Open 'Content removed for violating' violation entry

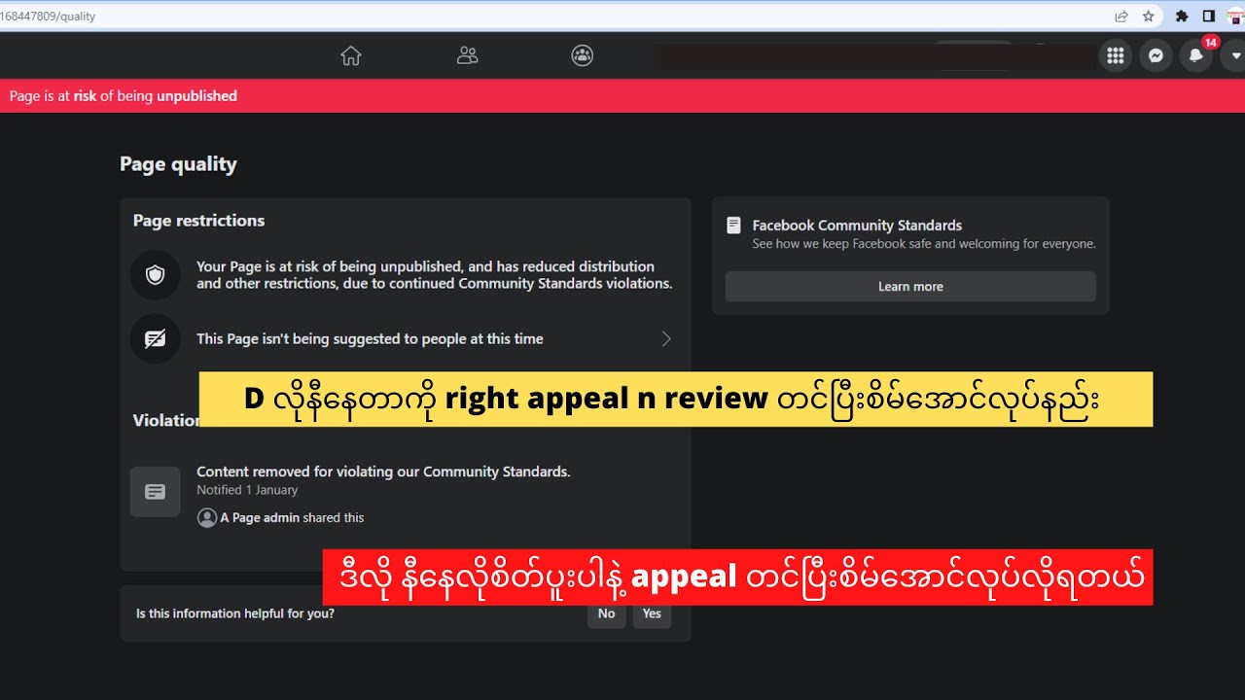383,472
